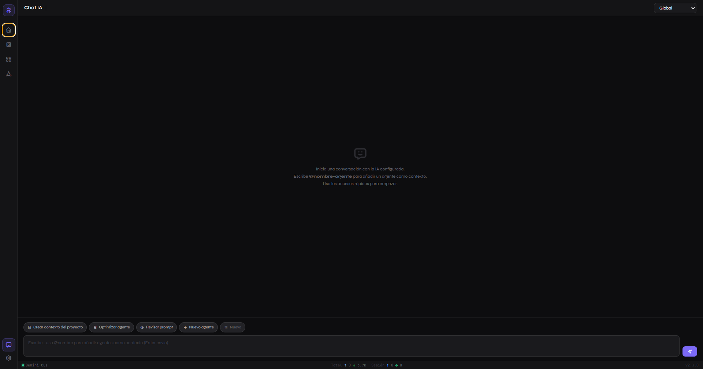The height and width of the screenshot is (369, 703).
Task: Select the chat bubble icon in sidebar
Action: click(9, 345)
